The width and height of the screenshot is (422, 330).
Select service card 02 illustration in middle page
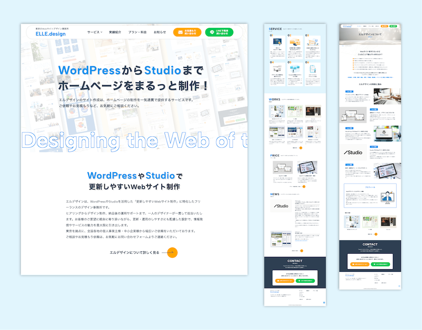[x=295, y=42]
